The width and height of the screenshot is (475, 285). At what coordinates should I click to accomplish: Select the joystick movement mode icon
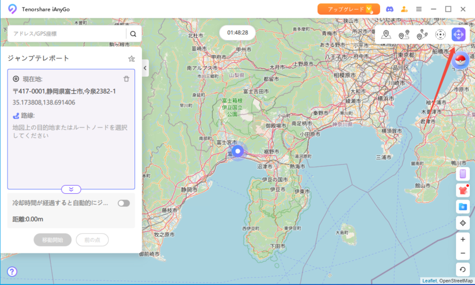pos(440,34)
